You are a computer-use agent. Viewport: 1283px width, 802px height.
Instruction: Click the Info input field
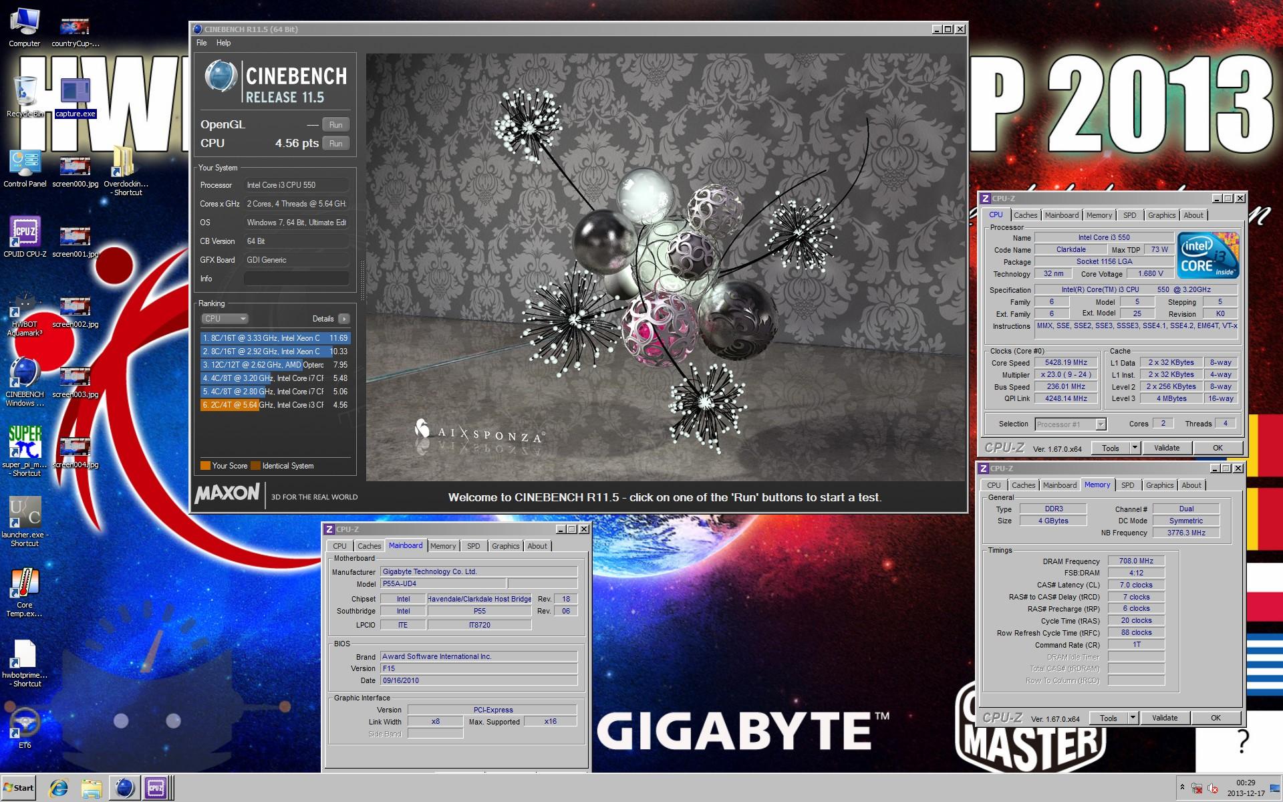(x=297, y=279)
